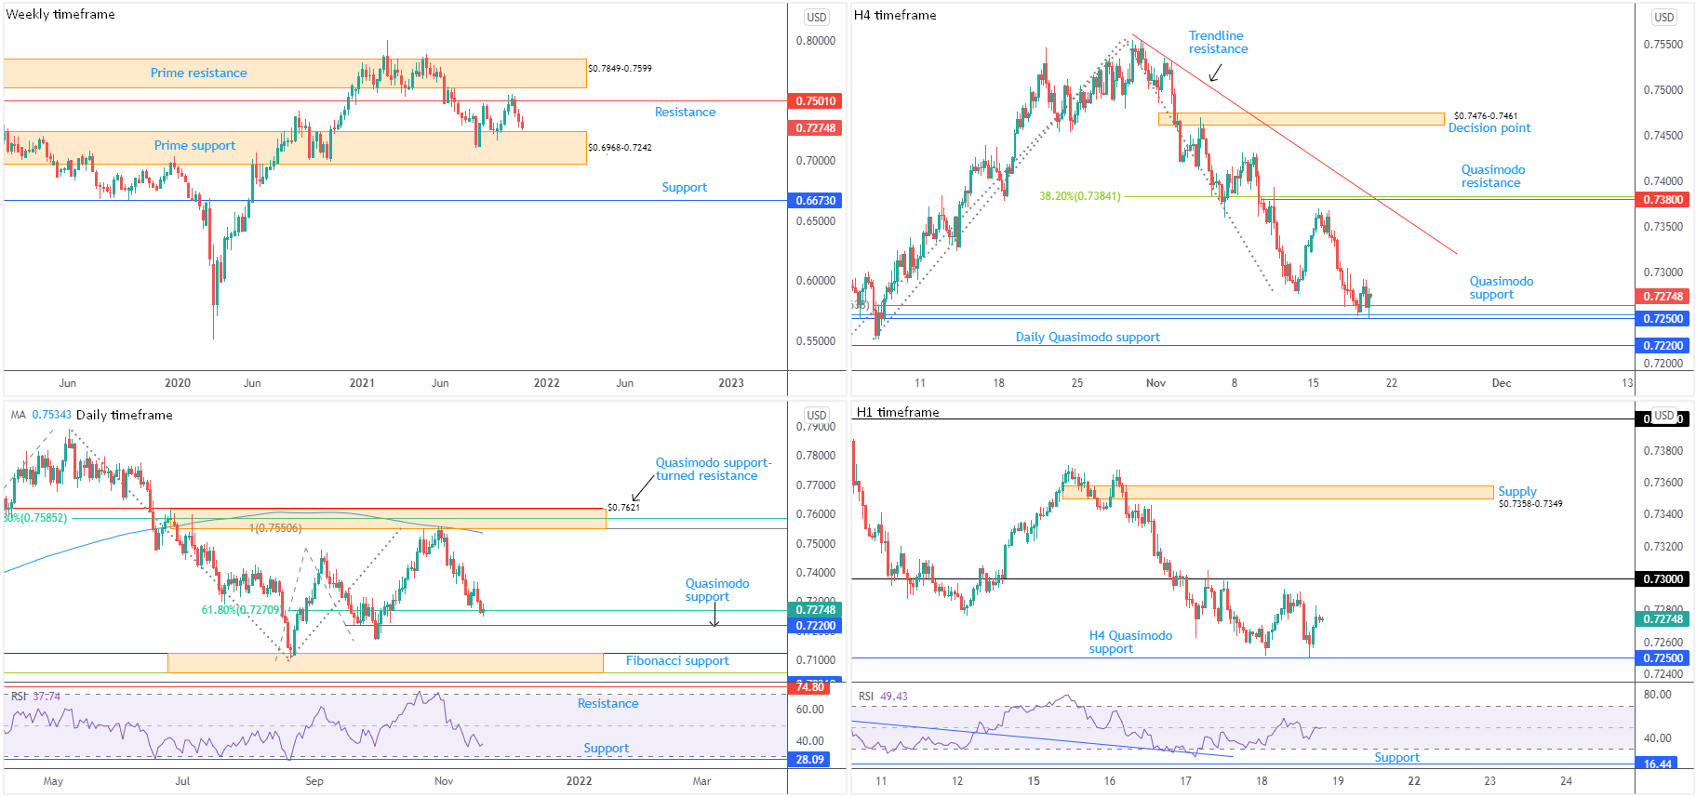Click the 0.75010 resistance price tag on Weekly chart
1696x797 pixels.
coord(816,100)
